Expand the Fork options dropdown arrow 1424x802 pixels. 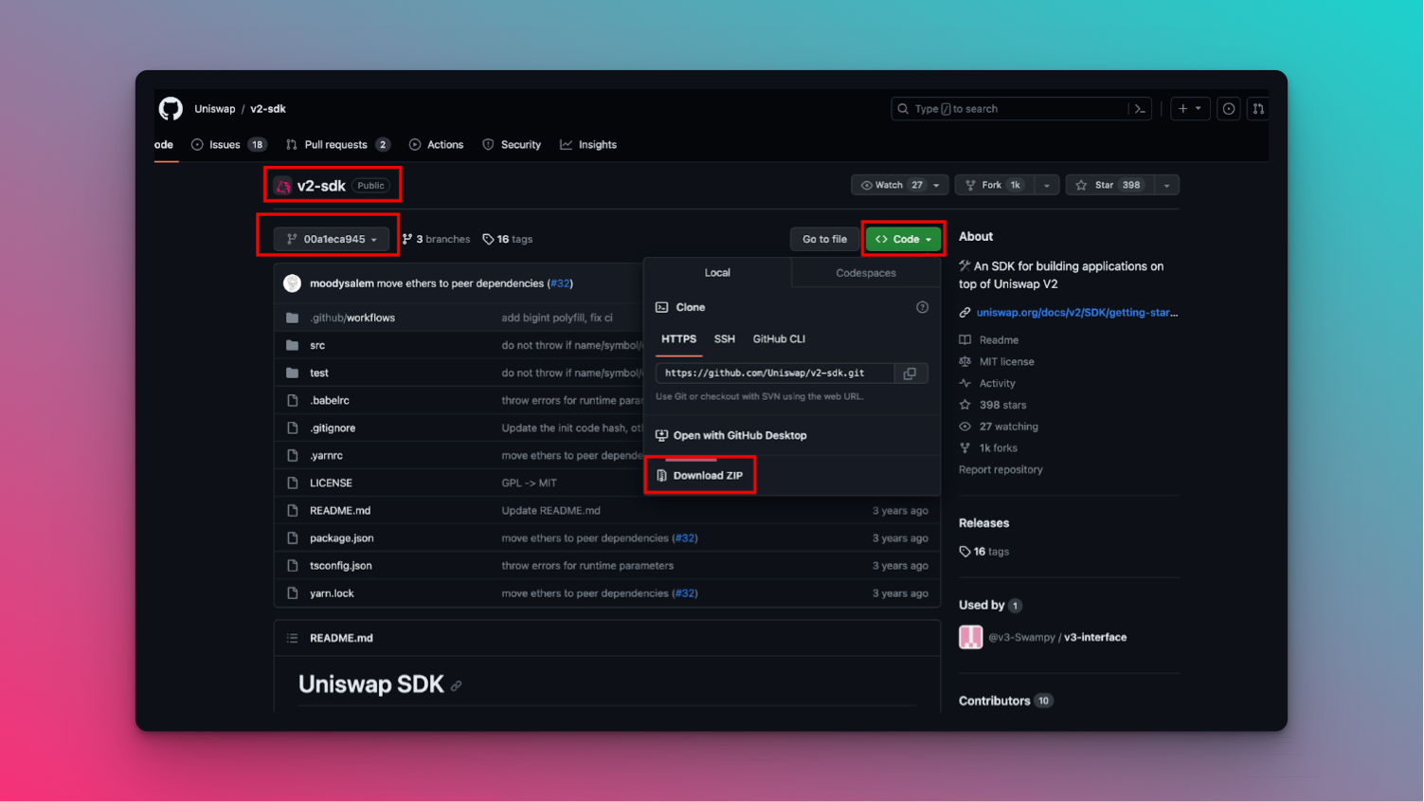(x=1046, y=186)
